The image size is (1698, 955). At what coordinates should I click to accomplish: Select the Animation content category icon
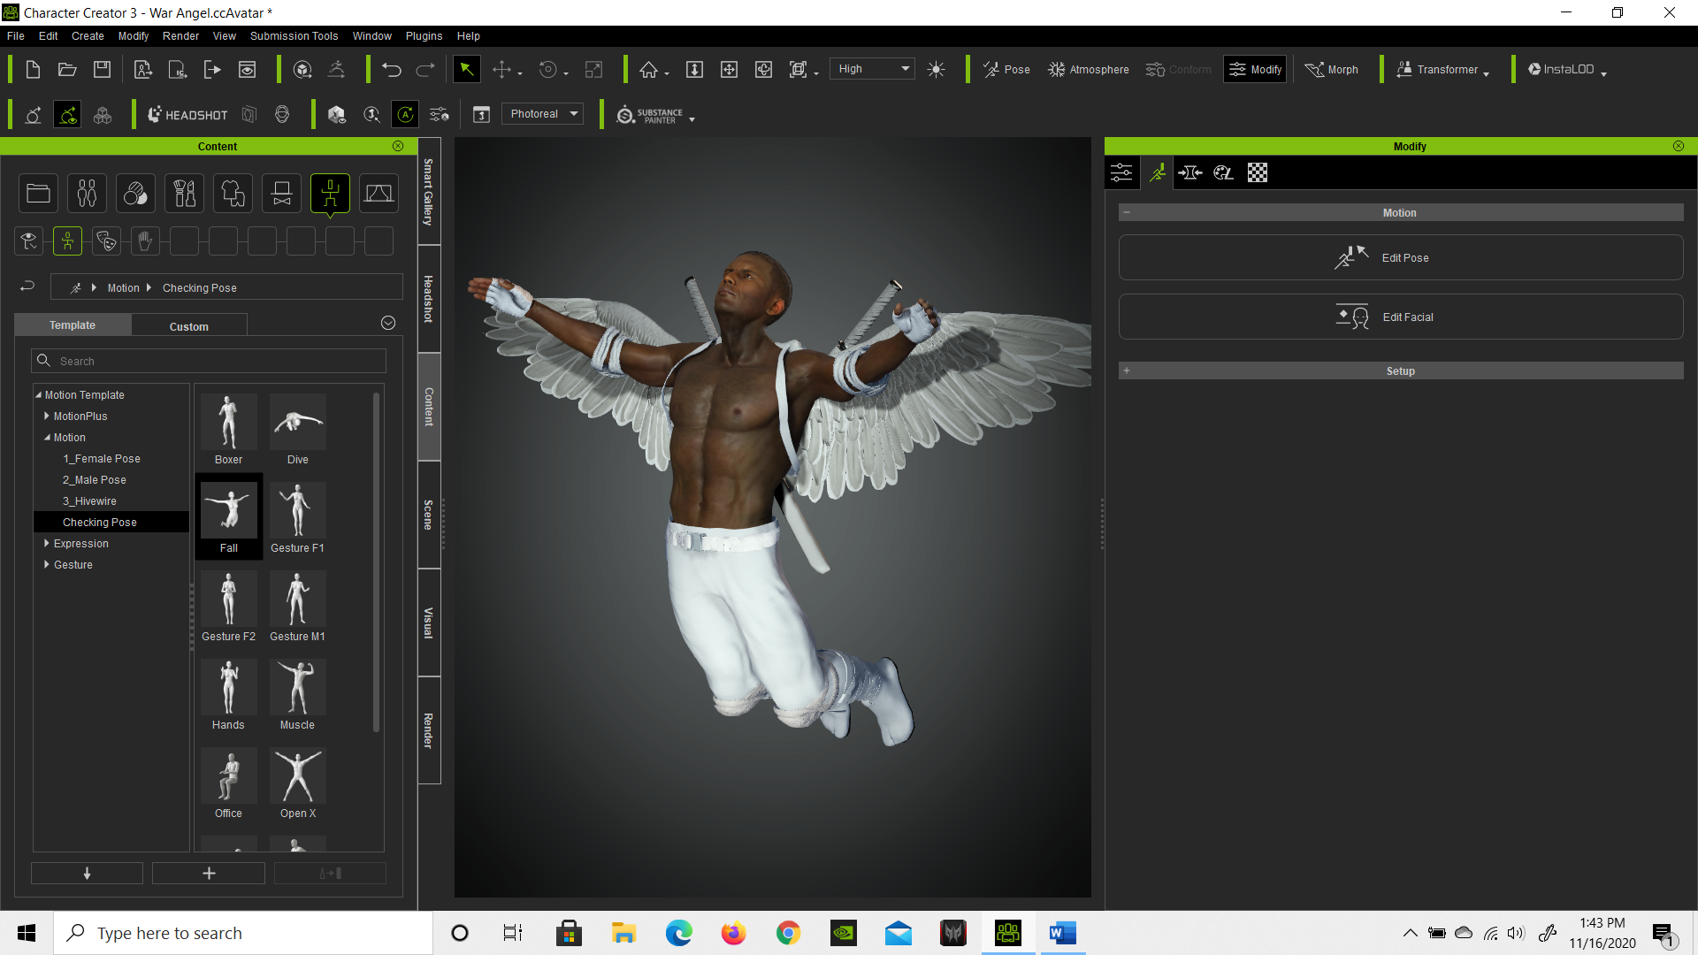tap(330, 193)
